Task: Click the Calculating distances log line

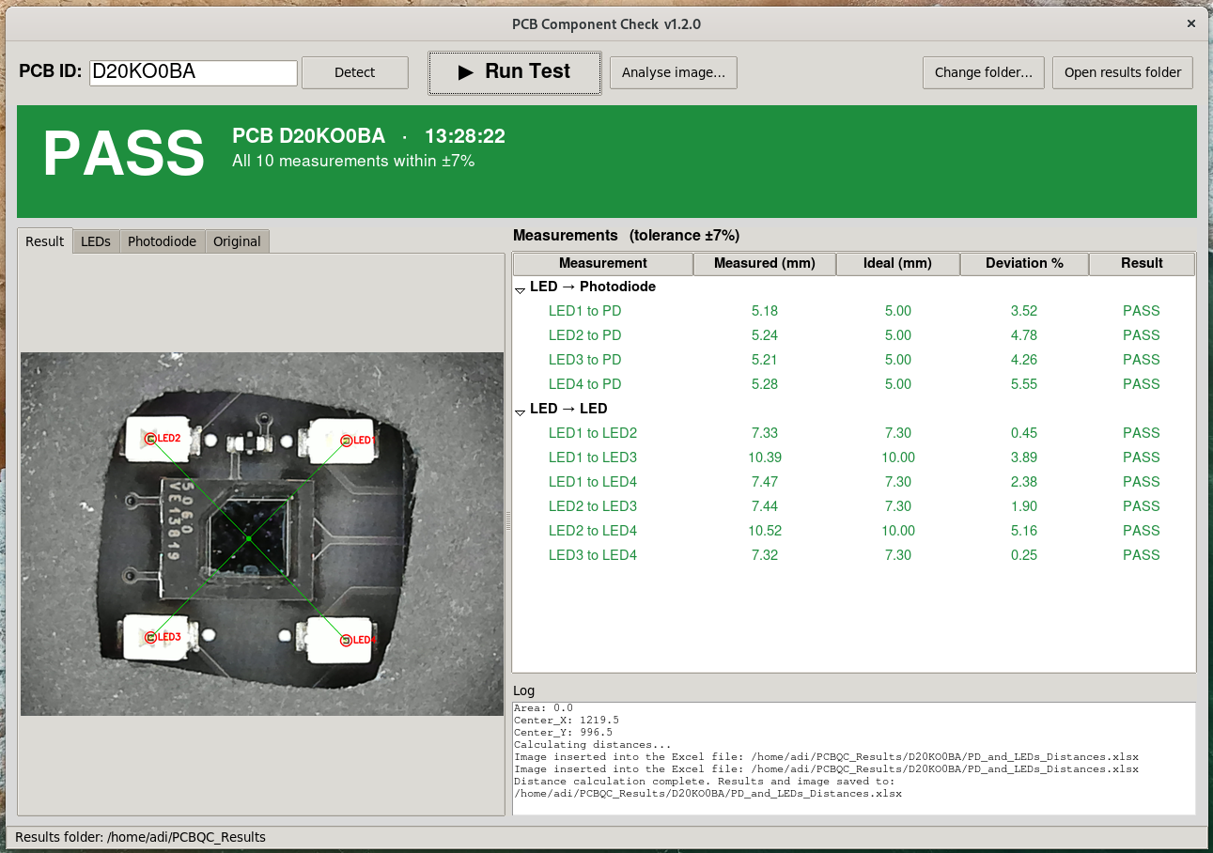Action: (592, 745)
